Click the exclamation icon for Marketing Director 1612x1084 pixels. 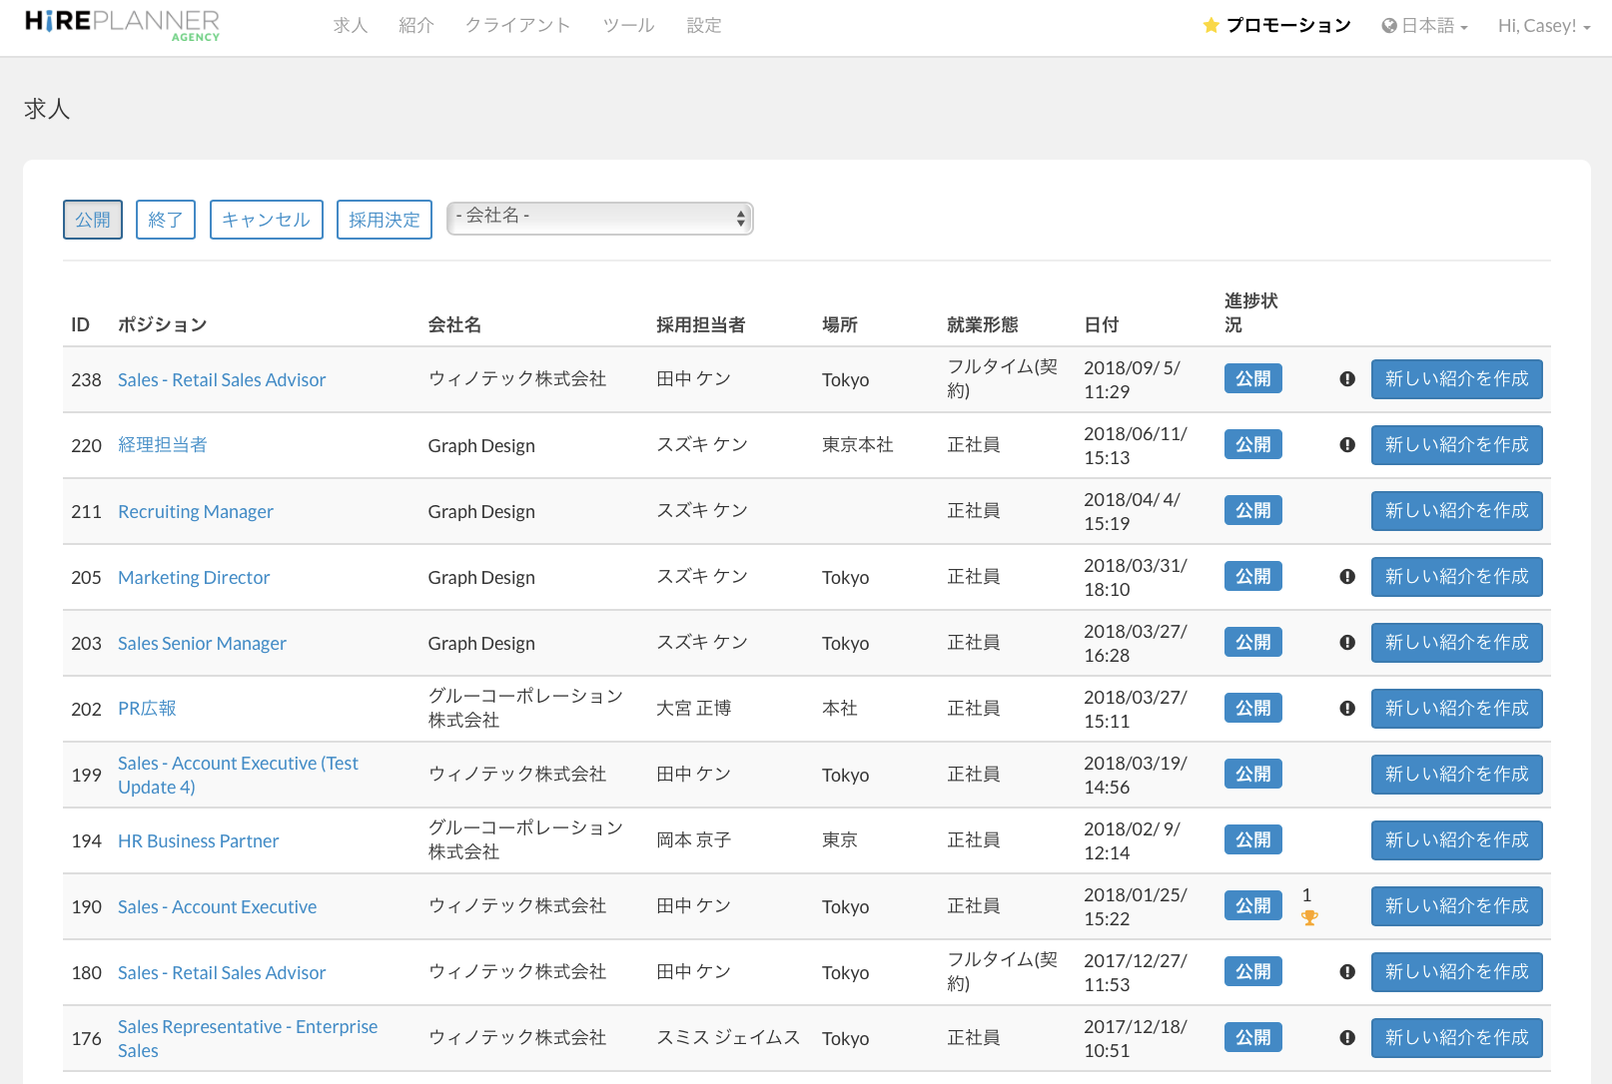click(1347, 577)
